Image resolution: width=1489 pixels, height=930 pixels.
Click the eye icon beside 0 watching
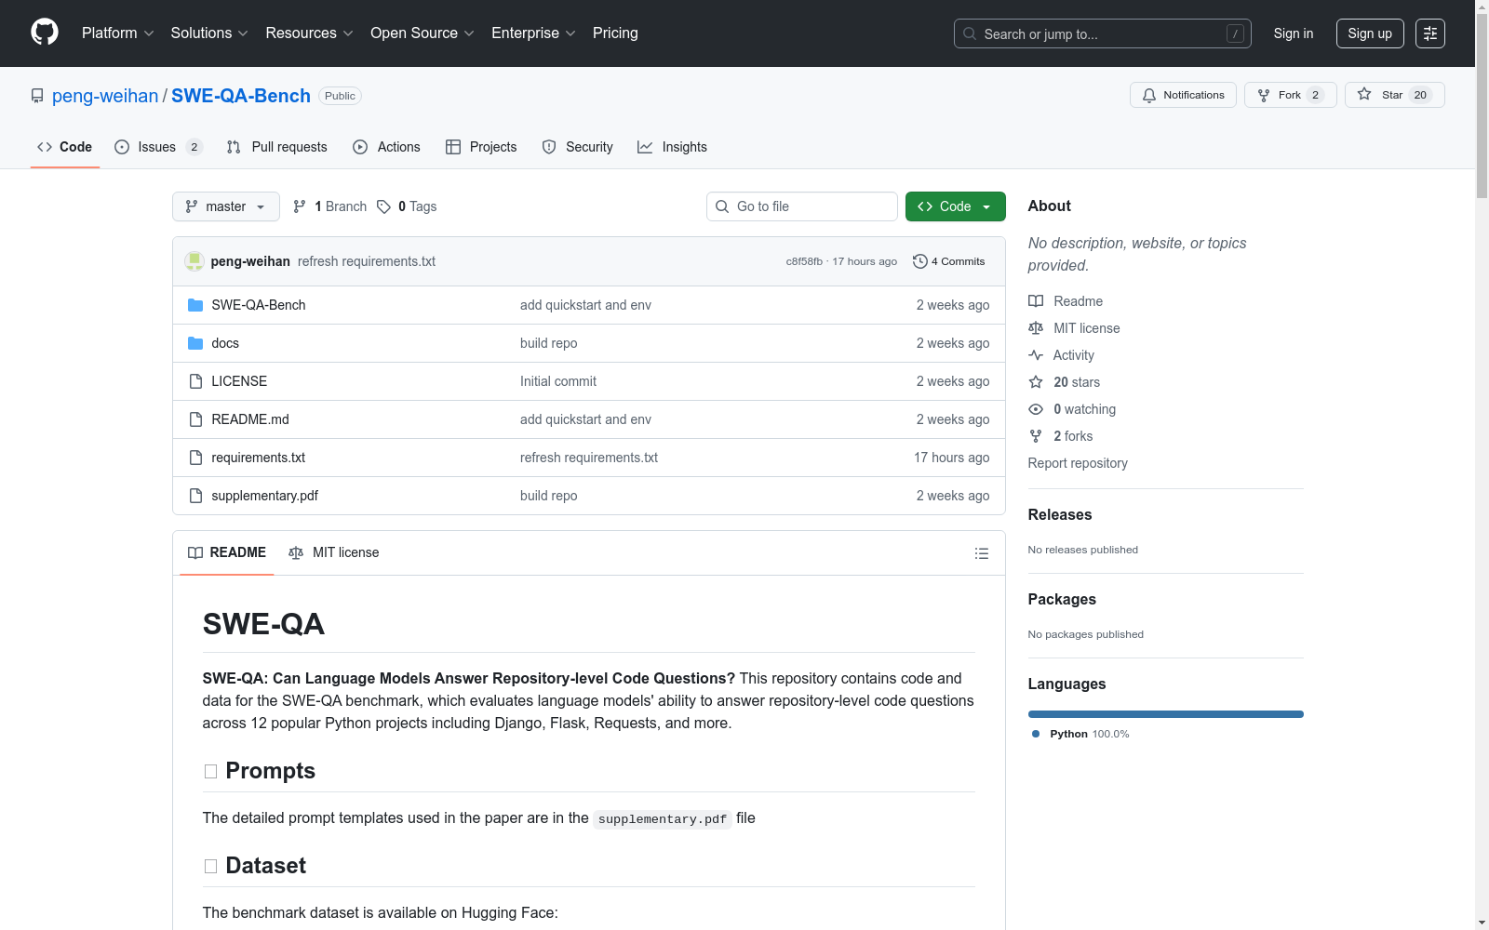pyautogui.click(x=1036, y=409)
